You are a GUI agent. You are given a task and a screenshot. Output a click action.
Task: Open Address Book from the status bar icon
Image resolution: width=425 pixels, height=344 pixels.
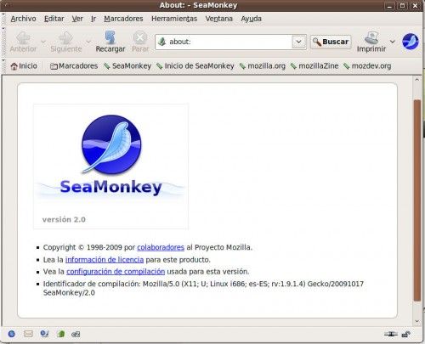point(60,334)
